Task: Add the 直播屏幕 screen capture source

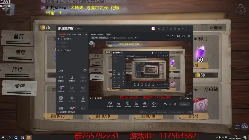Action: (110, 105)
